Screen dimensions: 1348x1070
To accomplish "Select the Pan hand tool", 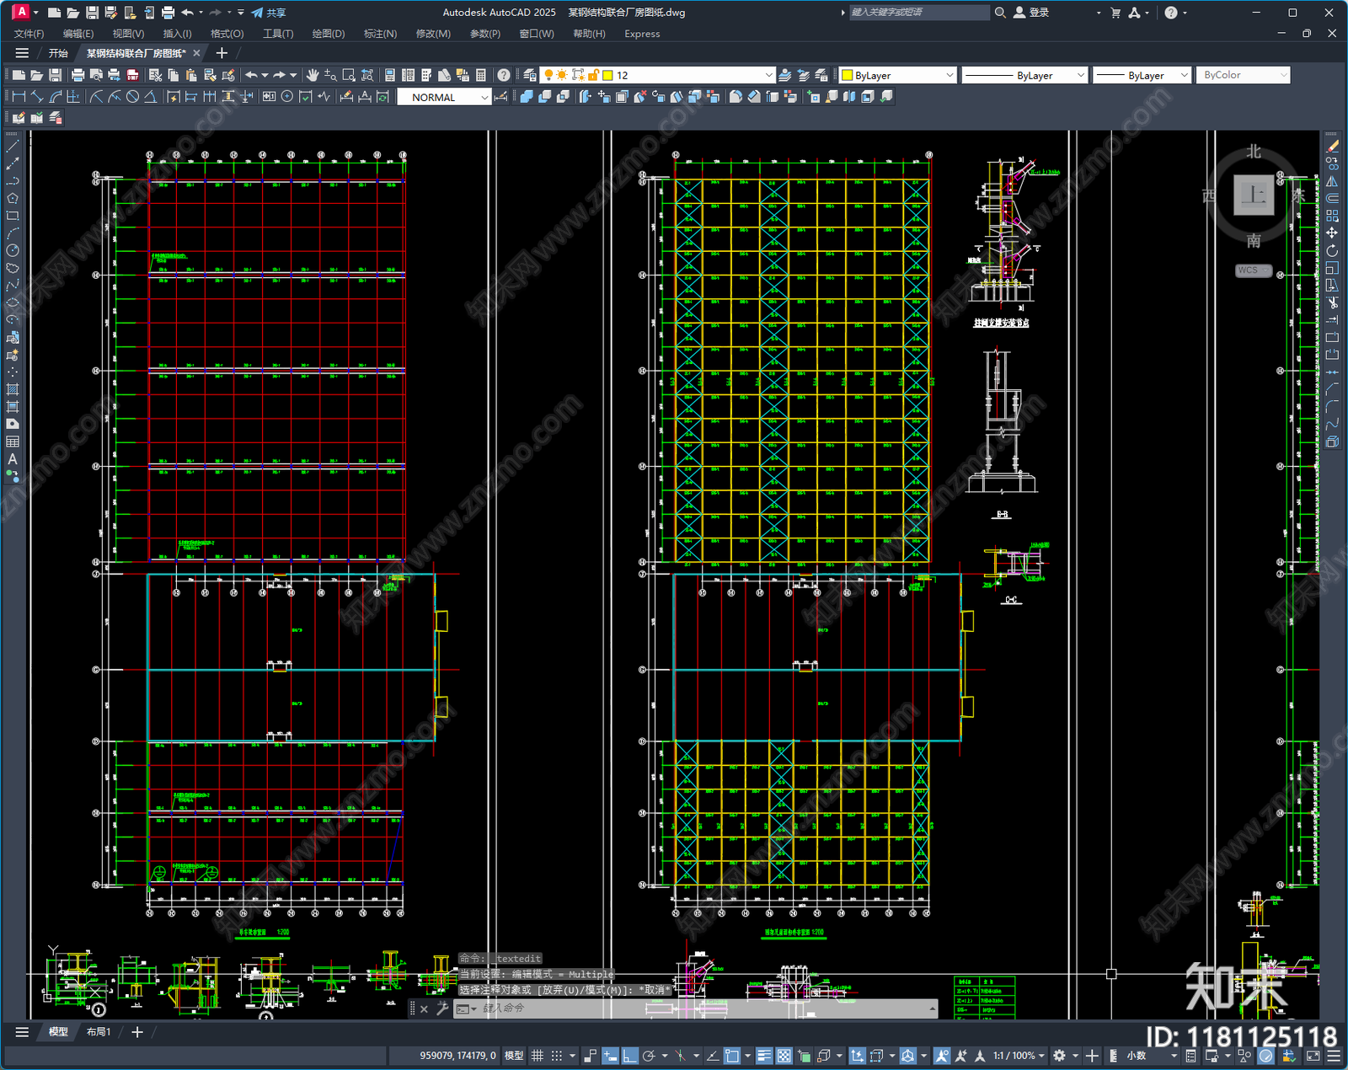I will 313,75.
